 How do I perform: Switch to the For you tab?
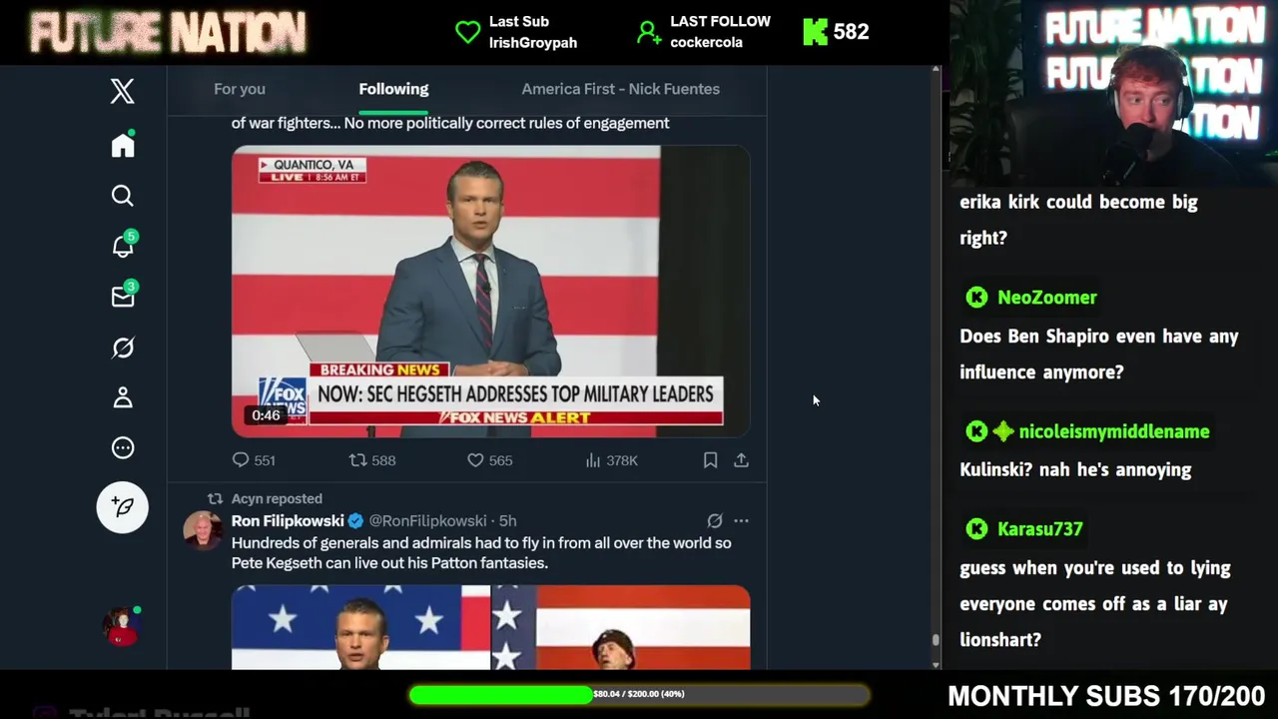point(240,89)
